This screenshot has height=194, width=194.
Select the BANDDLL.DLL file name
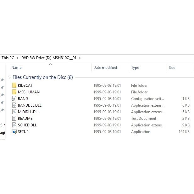(30, 105)
